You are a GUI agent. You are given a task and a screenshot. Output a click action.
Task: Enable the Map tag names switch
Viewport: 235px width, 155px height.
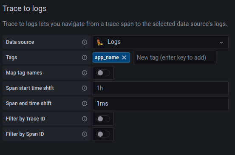point(103,73)
